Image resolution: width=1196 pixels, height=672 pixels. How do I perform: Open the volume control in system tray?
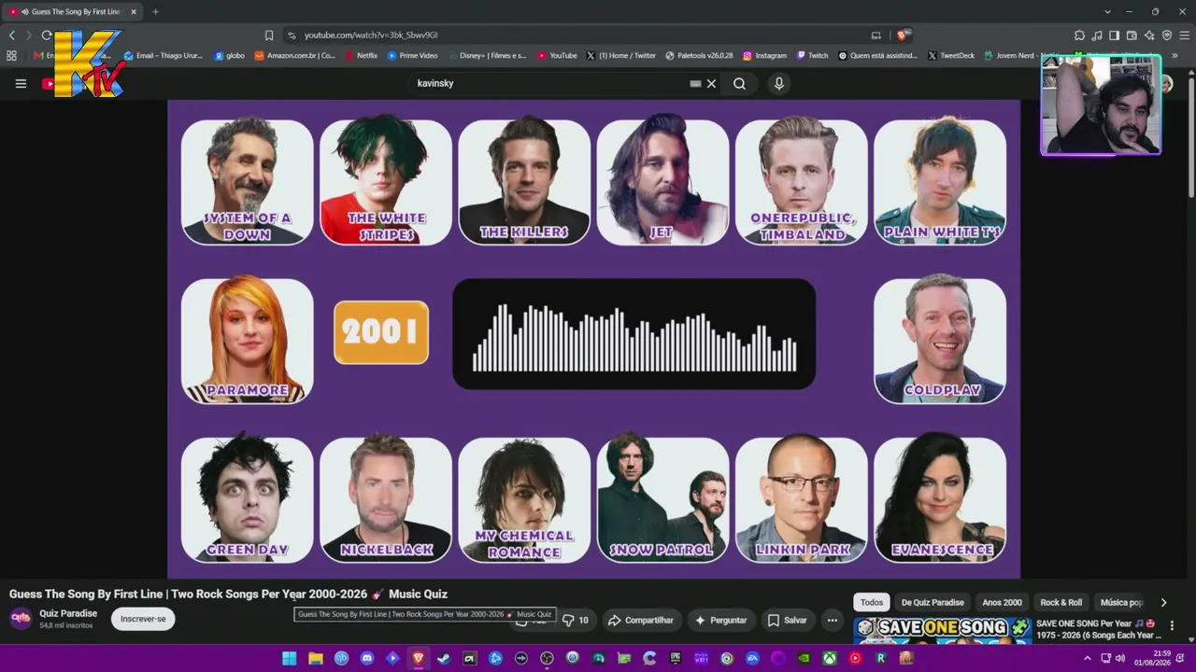click(x=1119, y=658)
